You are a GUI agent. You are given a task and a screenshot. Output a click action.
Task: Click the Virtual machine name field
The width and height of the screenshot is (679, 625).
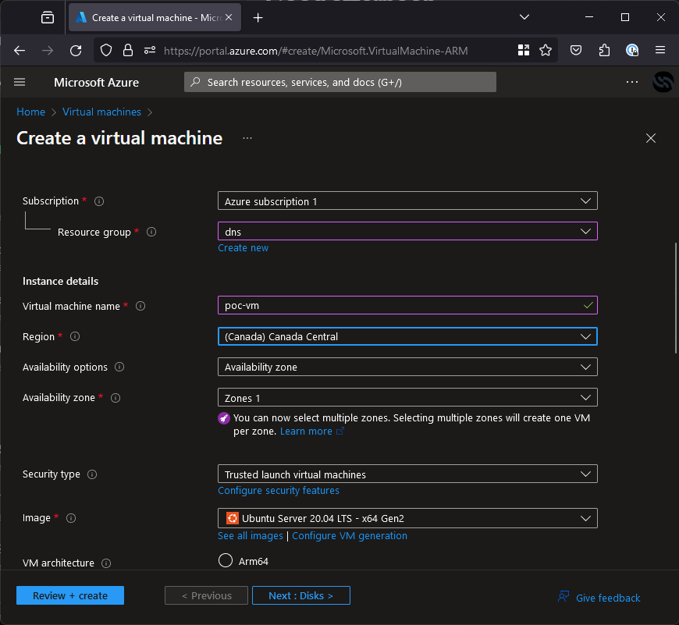(x=407, y=305)
